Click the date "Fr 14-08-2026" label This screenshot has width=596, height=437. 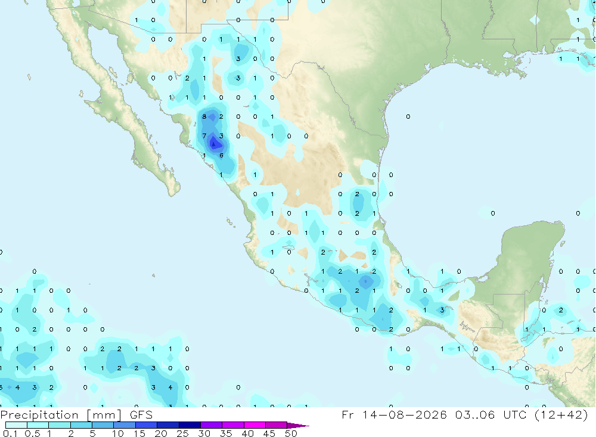(x=394, y=414)
